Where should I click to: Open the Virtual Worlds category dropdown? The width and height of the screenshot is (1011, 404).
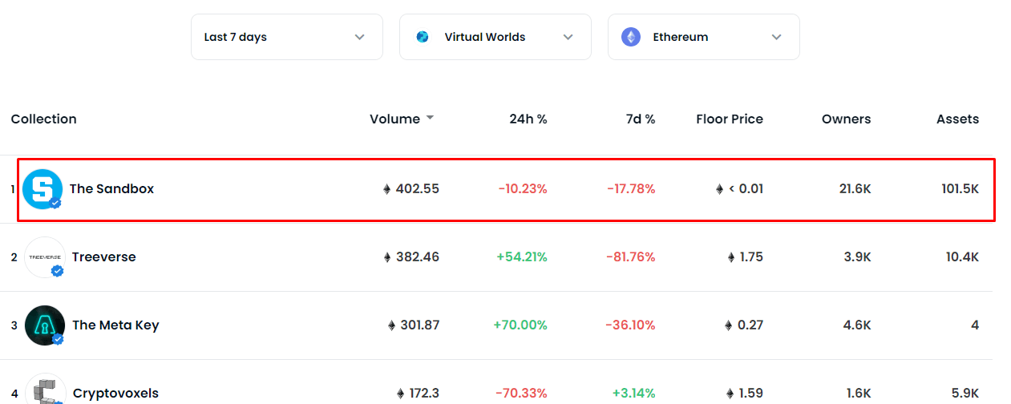(x=495, y=37)
